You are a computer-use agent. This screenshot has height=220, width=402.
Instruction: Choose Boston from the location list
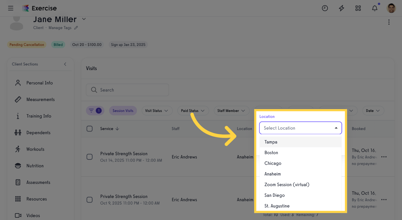(300, 153)
